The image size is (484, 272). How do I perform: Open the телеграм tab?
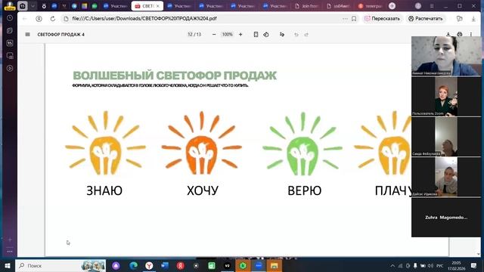(370, 6)
